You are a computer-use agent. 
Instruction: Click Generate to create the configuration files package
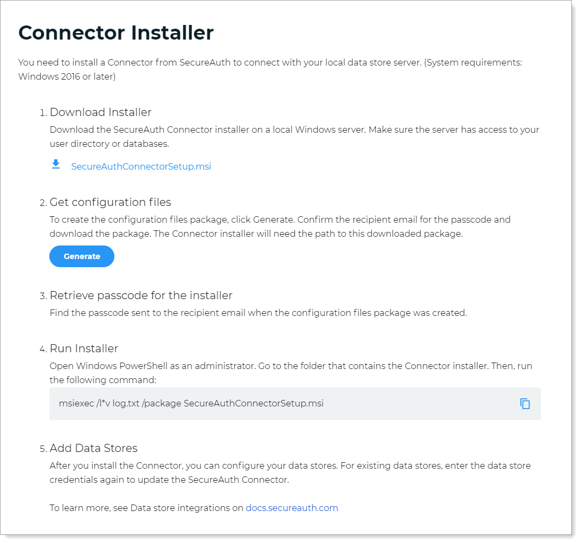81,256
